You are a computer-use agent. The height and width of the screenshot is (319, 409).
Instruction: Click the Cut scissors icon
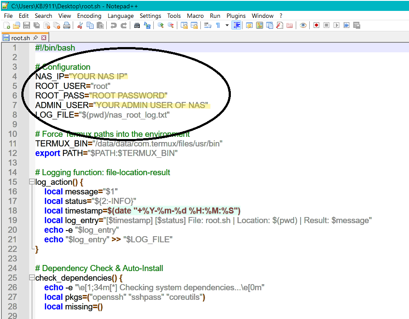click(80, 26)
